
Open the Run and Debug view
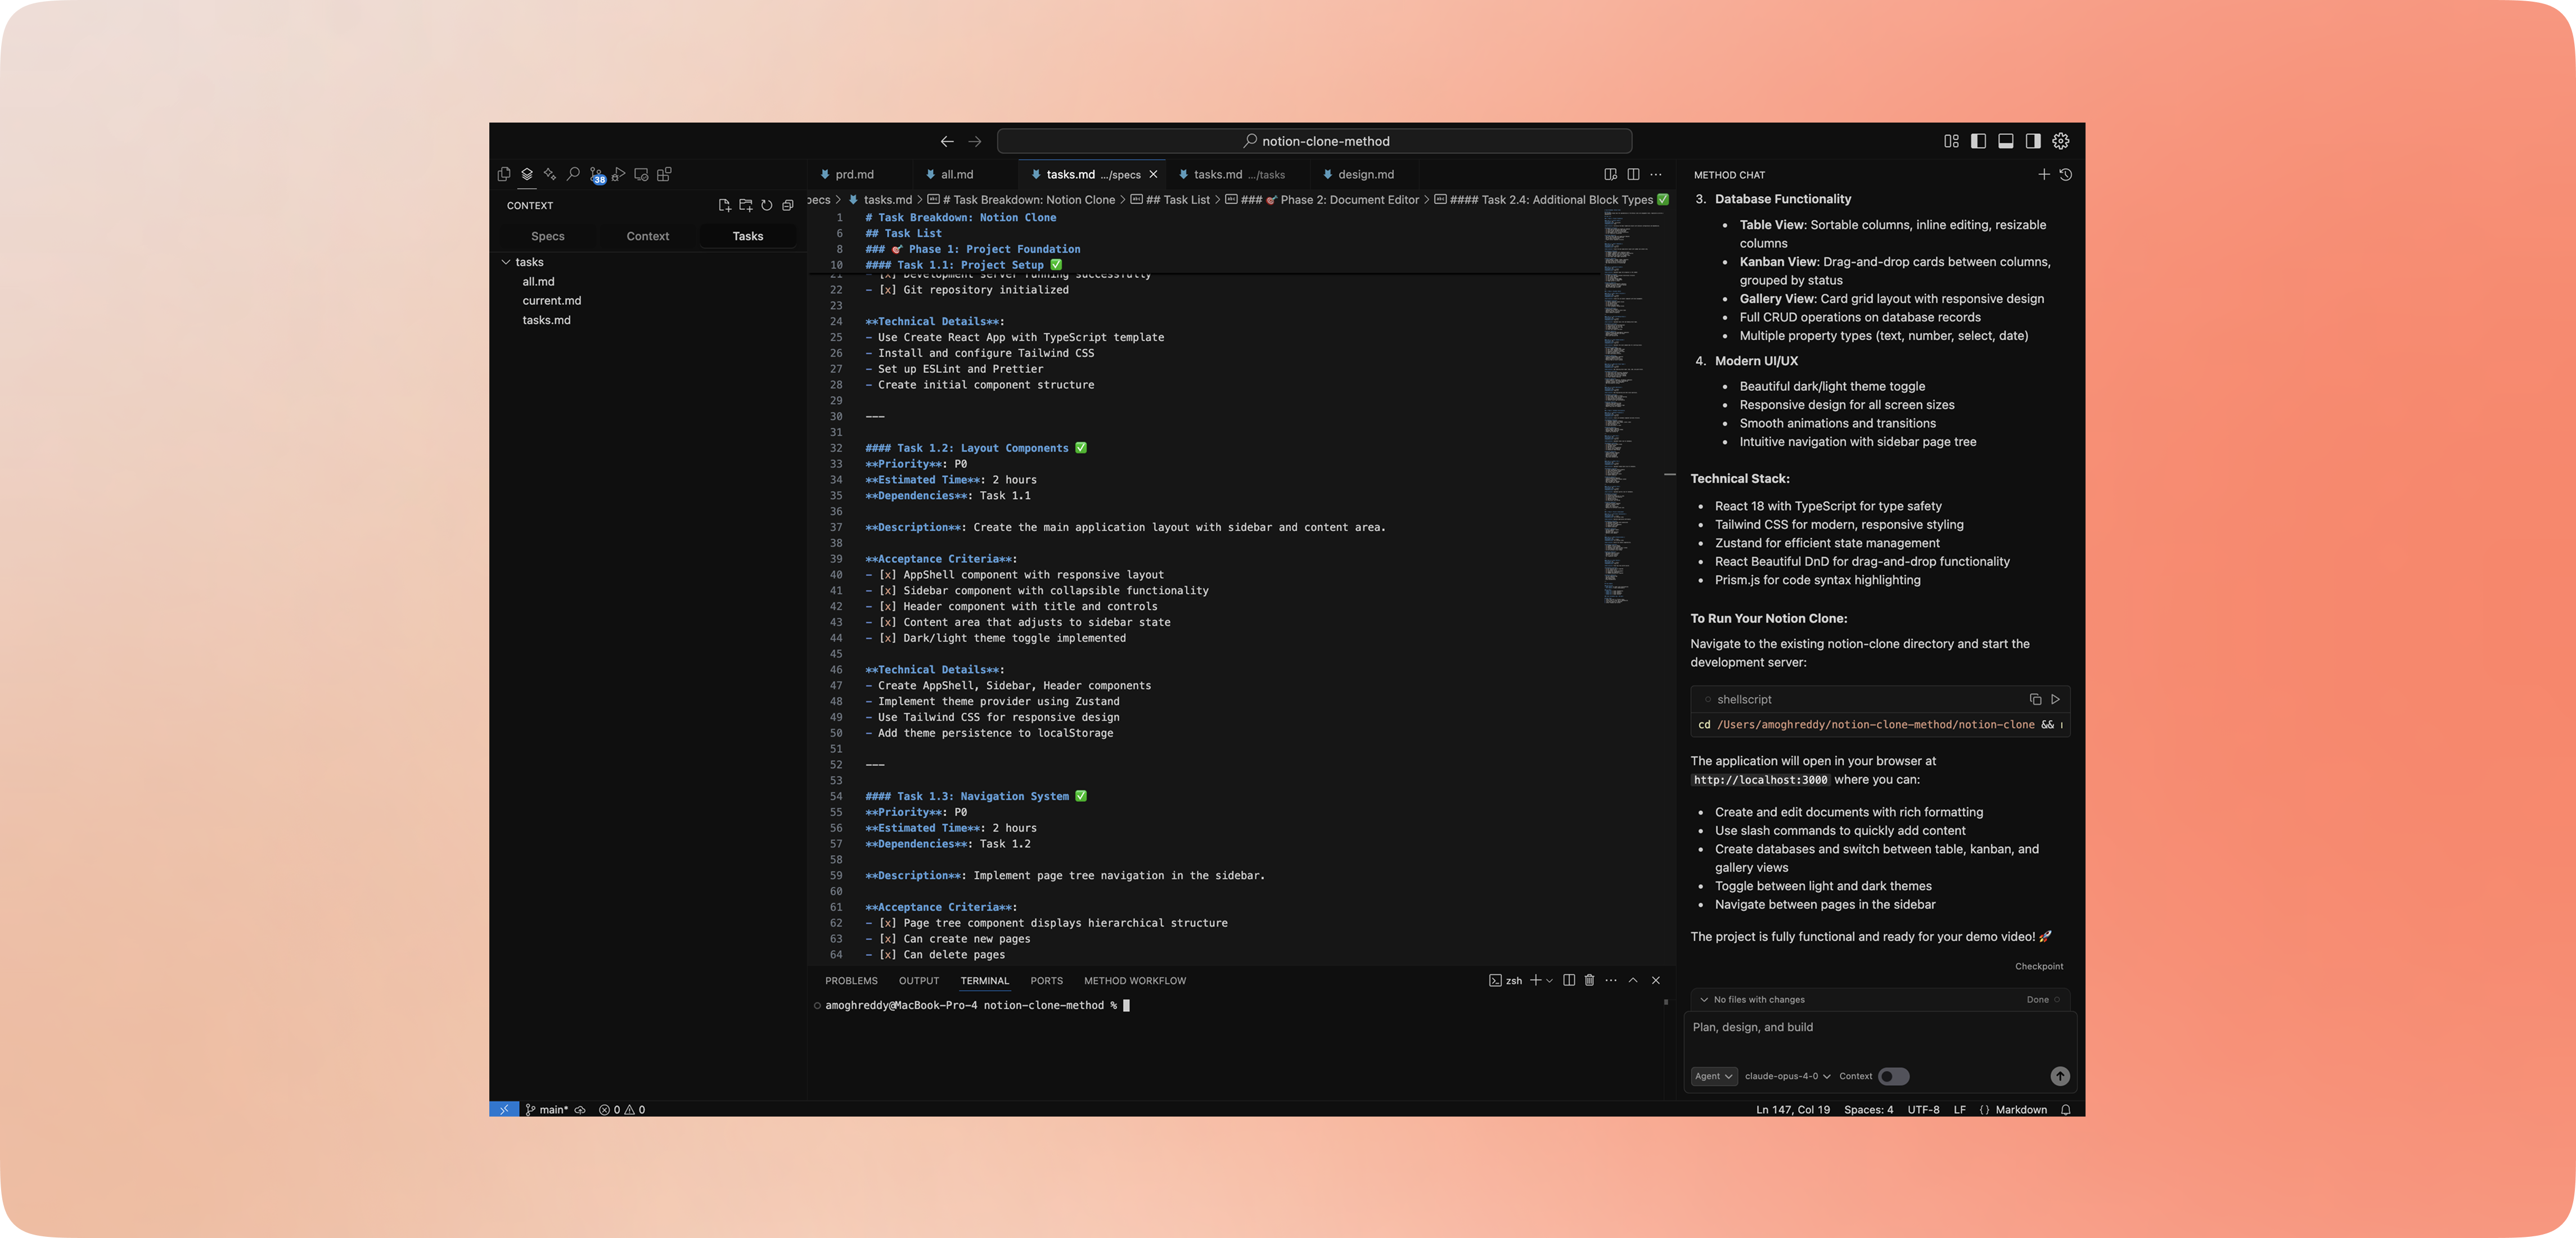pos(619,175)
